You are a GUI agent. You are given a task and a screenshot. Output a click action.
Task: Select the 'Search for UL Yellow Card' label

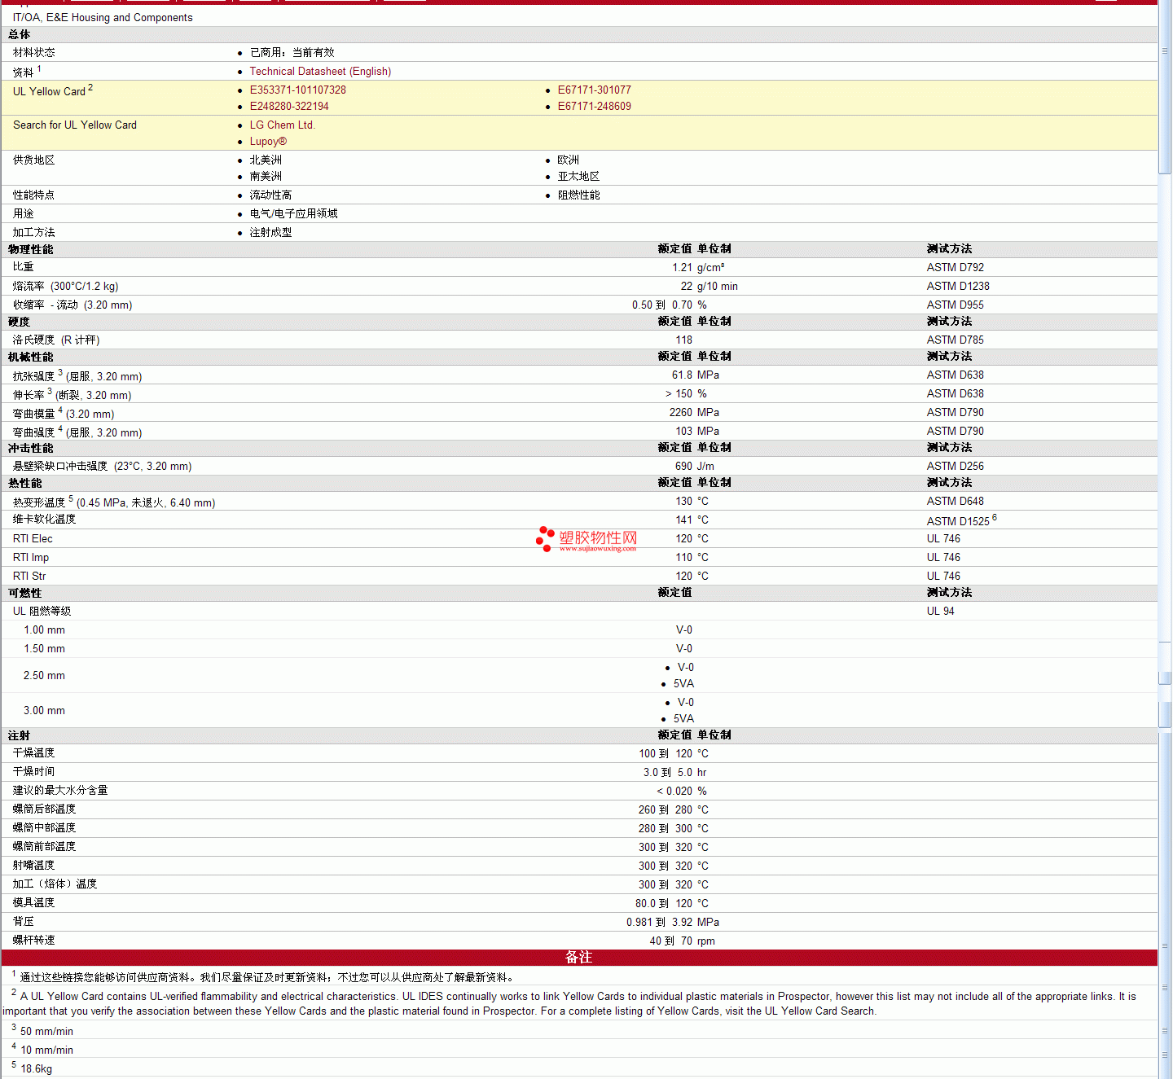[75, 125]
